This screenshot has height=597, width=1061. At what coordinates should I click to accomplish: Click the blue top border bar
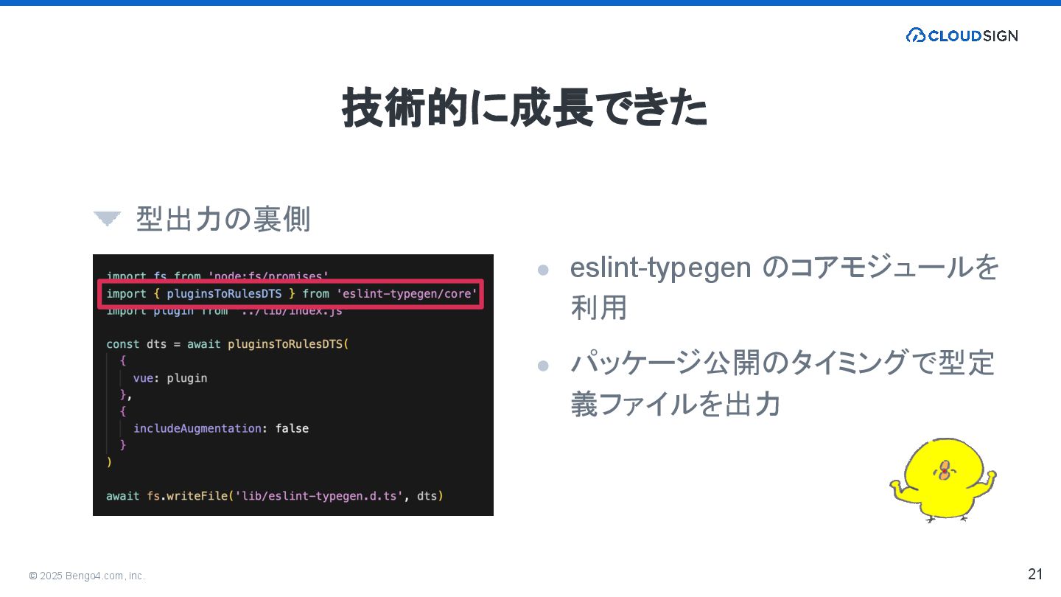530,3
